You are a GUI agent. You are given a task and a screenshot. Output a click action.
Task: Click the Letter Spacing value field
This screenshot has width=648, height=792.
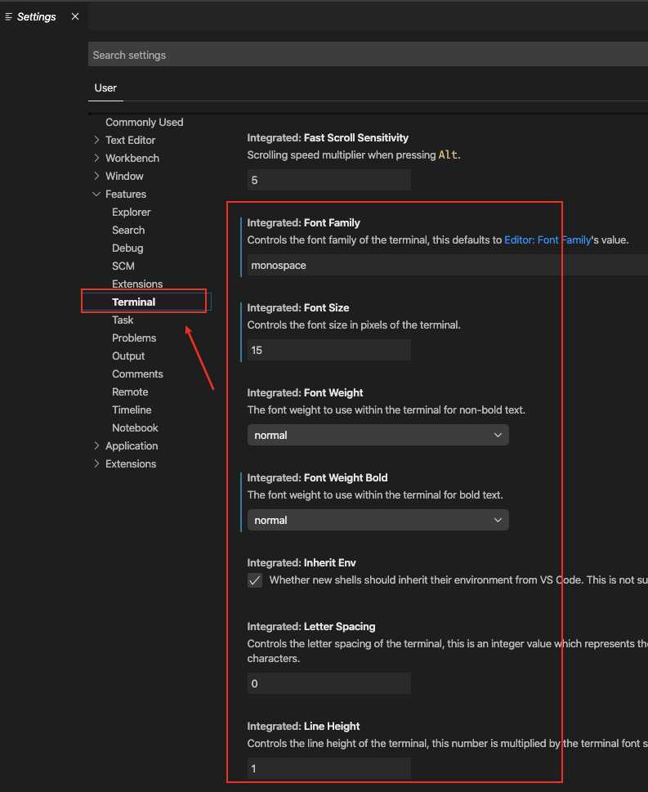[328, 684]
